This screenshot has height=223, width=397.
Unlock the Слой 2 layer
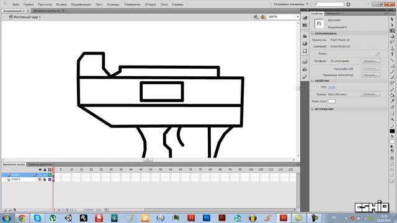click(x=45, y=179)
